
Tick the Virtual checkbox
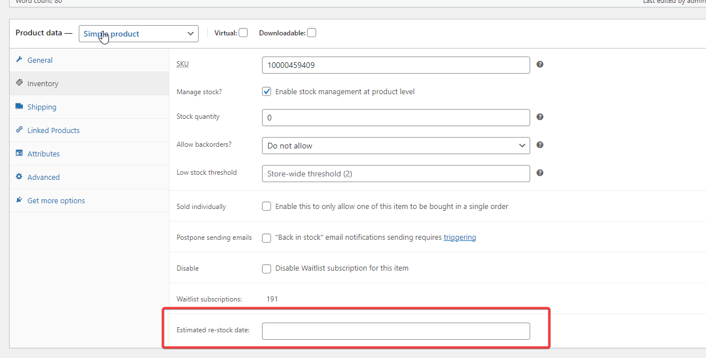pos(243,33)
